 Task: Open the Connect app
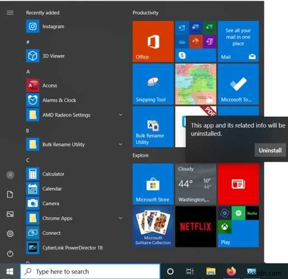coord(74,233)
